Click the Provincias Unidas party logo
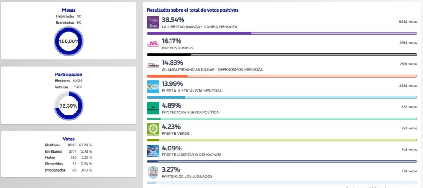 point(153,65)
